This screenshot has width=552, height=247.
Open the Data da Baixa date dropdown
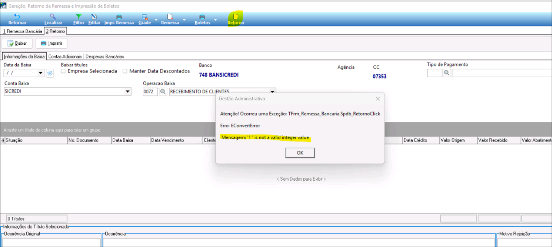point(40,73)
